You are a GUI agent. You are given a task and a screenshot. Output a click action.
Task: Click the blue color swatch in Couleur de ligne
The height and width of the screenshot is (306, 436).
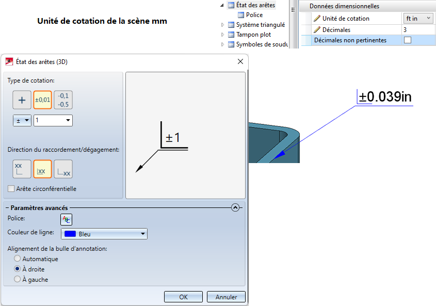(x=70, y=234)
